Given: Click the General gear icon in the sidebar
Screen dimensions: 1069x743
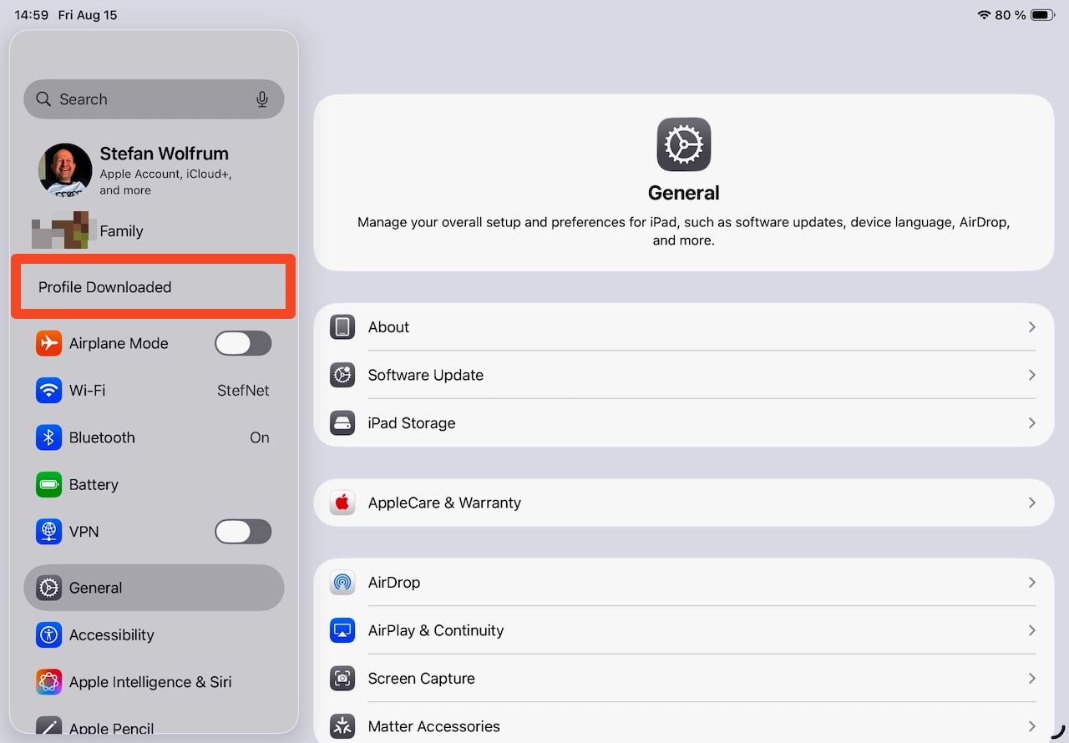Looking at the screenshot, I should pyautogui.click(x=48, y=588).
